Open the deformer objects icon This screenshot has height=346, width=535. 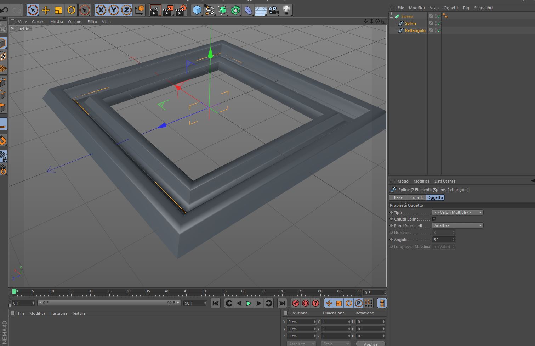pos(248,10)
